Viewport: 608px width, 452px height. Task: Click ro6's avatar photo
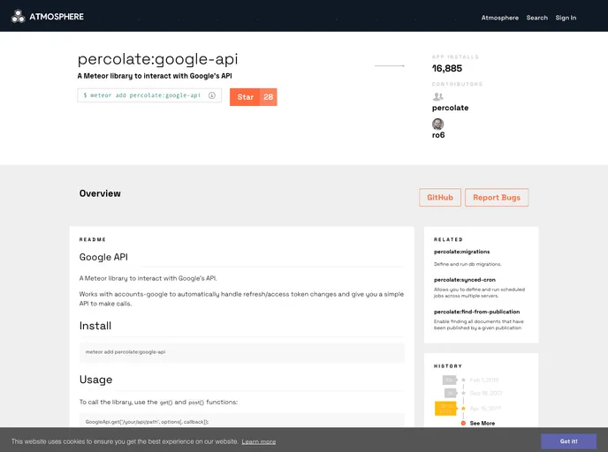[x=437, y=124]
